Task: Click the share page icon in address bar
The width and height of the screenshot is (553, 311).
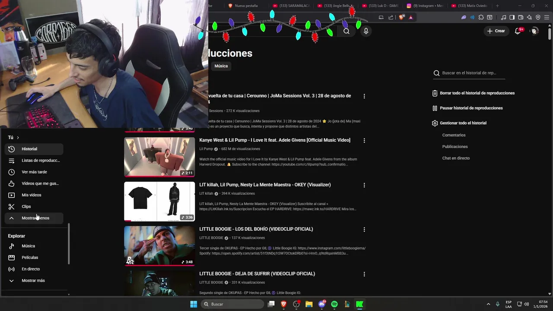Action: 391,18
